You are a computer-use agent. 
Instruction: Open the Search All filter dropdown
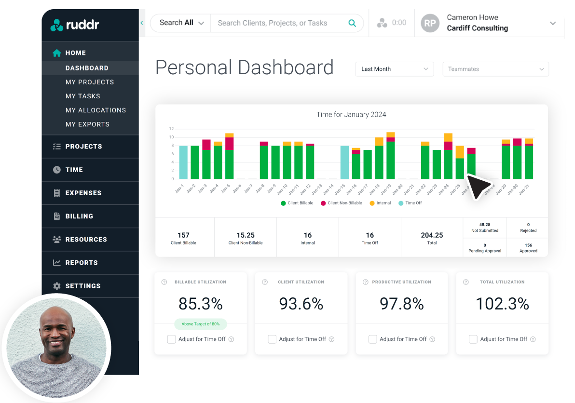click(x=180, y=23)
